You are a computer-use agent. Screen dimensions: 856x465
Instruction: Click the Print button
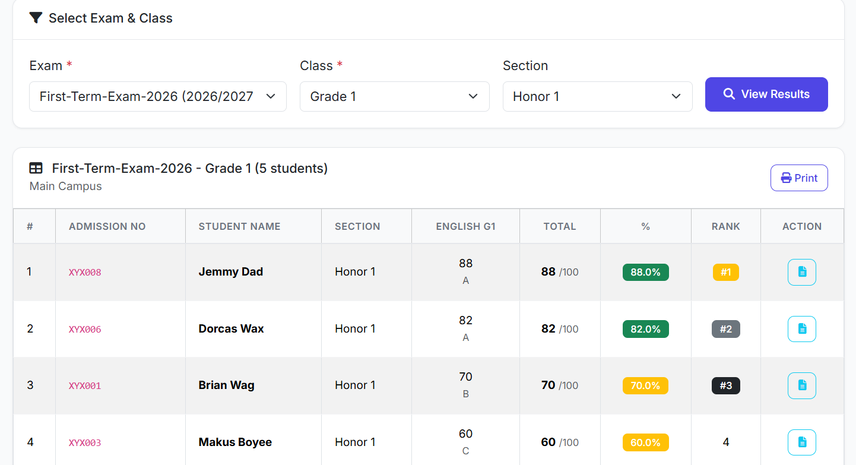(799, 178)
